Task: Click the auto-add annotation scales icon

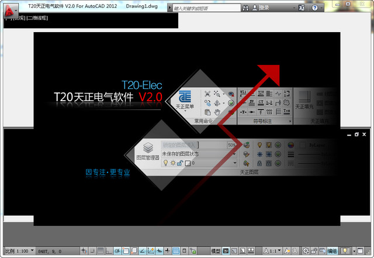Action: click(x=295, y=251)
